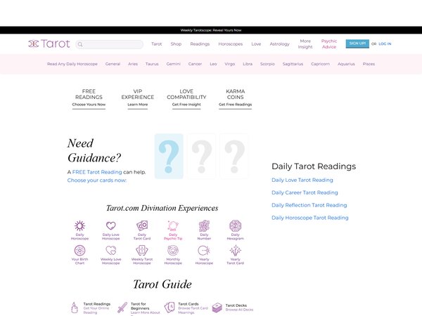
Task: Click the Tarot for Beginners sword icon
Action: click(x=122, y=308)
